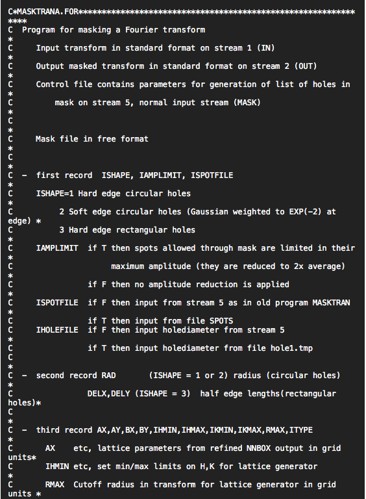Click the 'RMAX' word in the Cutoff radius line
366x499 pixels.
[55, 484]
